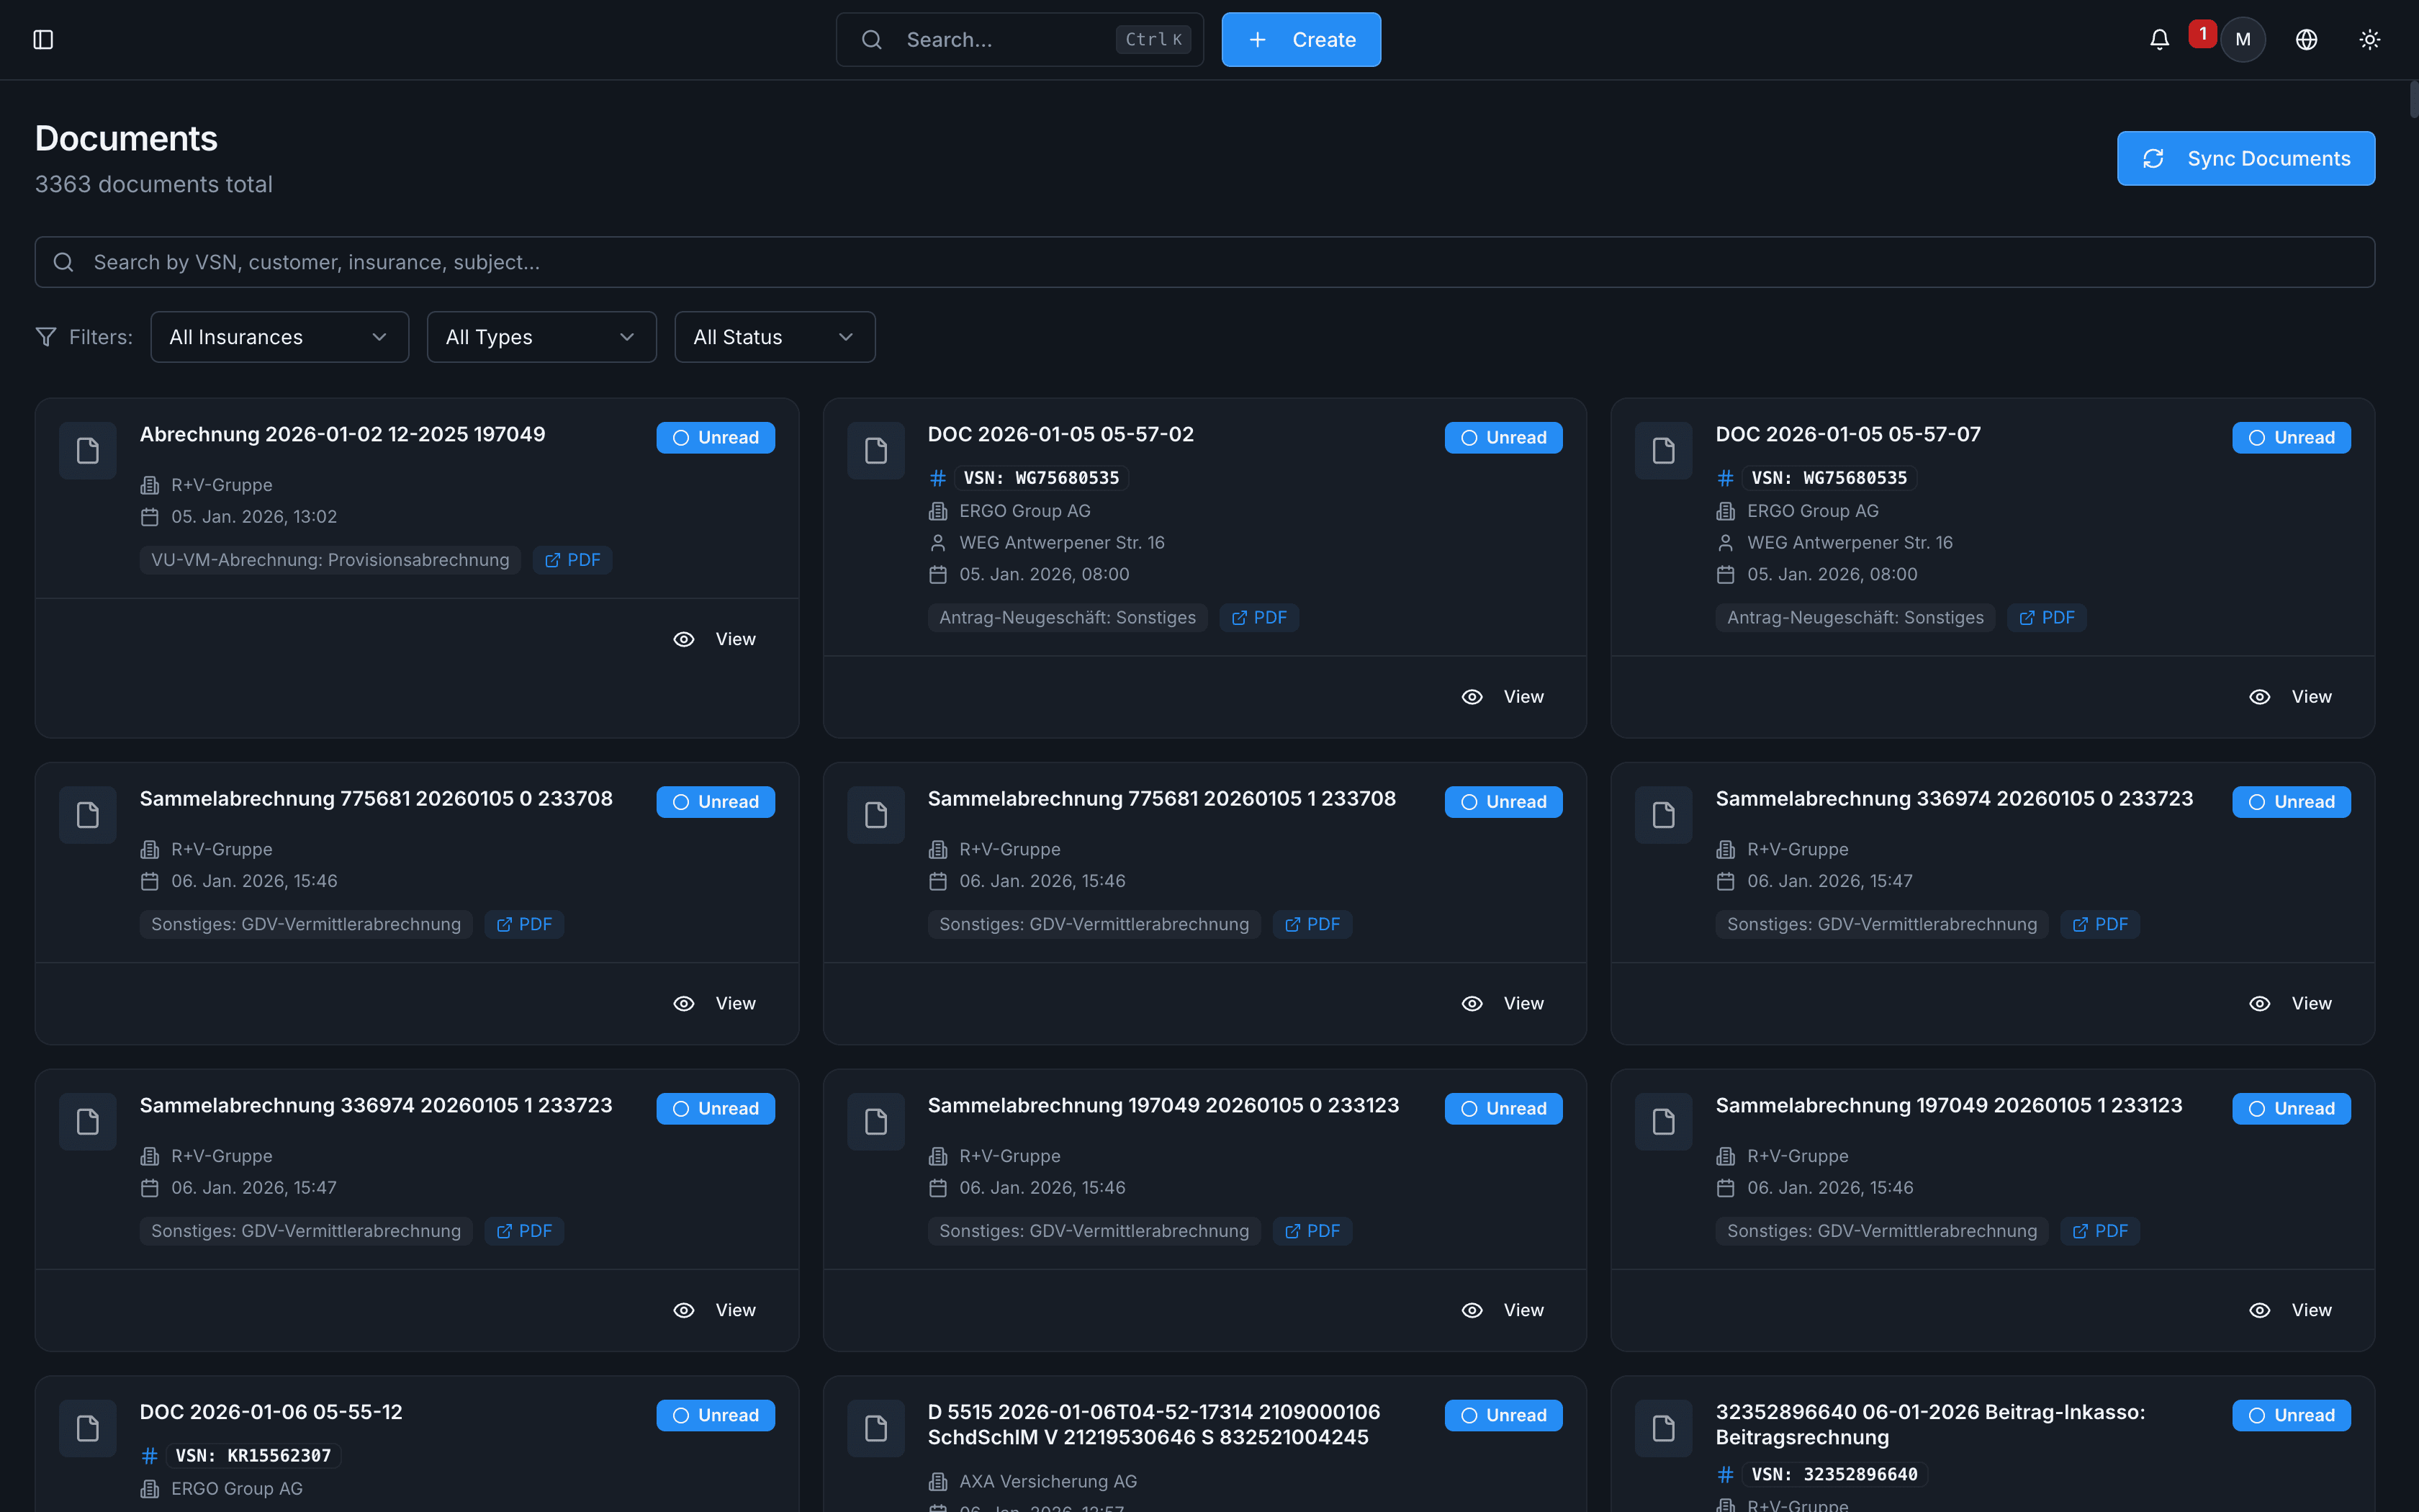
Task: Click the Abrechnung 2026-01-02 document file icon
Action: [88, 451]
